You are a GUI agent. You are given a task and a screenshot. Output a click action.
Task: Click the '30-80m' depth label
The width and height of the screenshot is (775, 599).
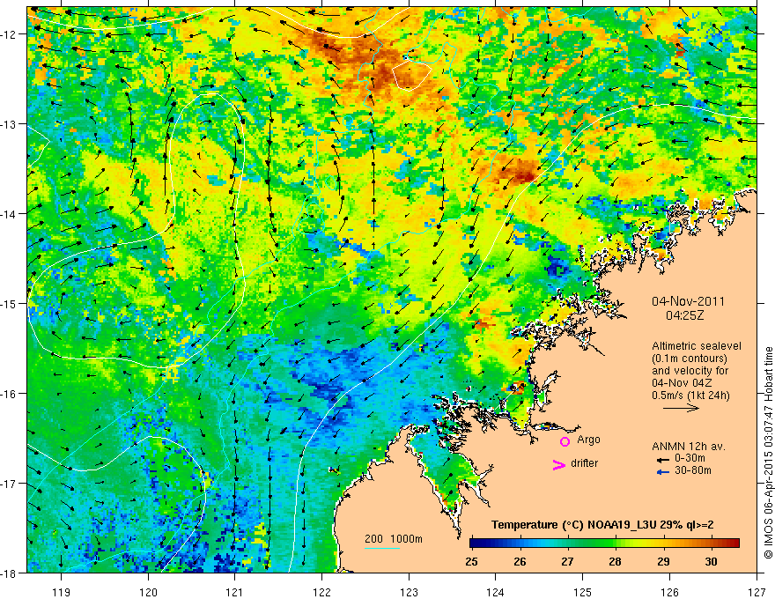pyautogui.click(x=693, y=470)
